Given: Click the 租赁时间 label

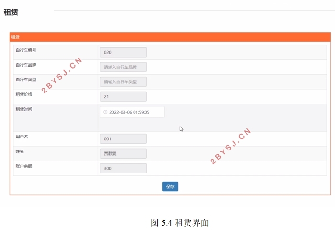Looking at the screenshot, I should 24,109.
